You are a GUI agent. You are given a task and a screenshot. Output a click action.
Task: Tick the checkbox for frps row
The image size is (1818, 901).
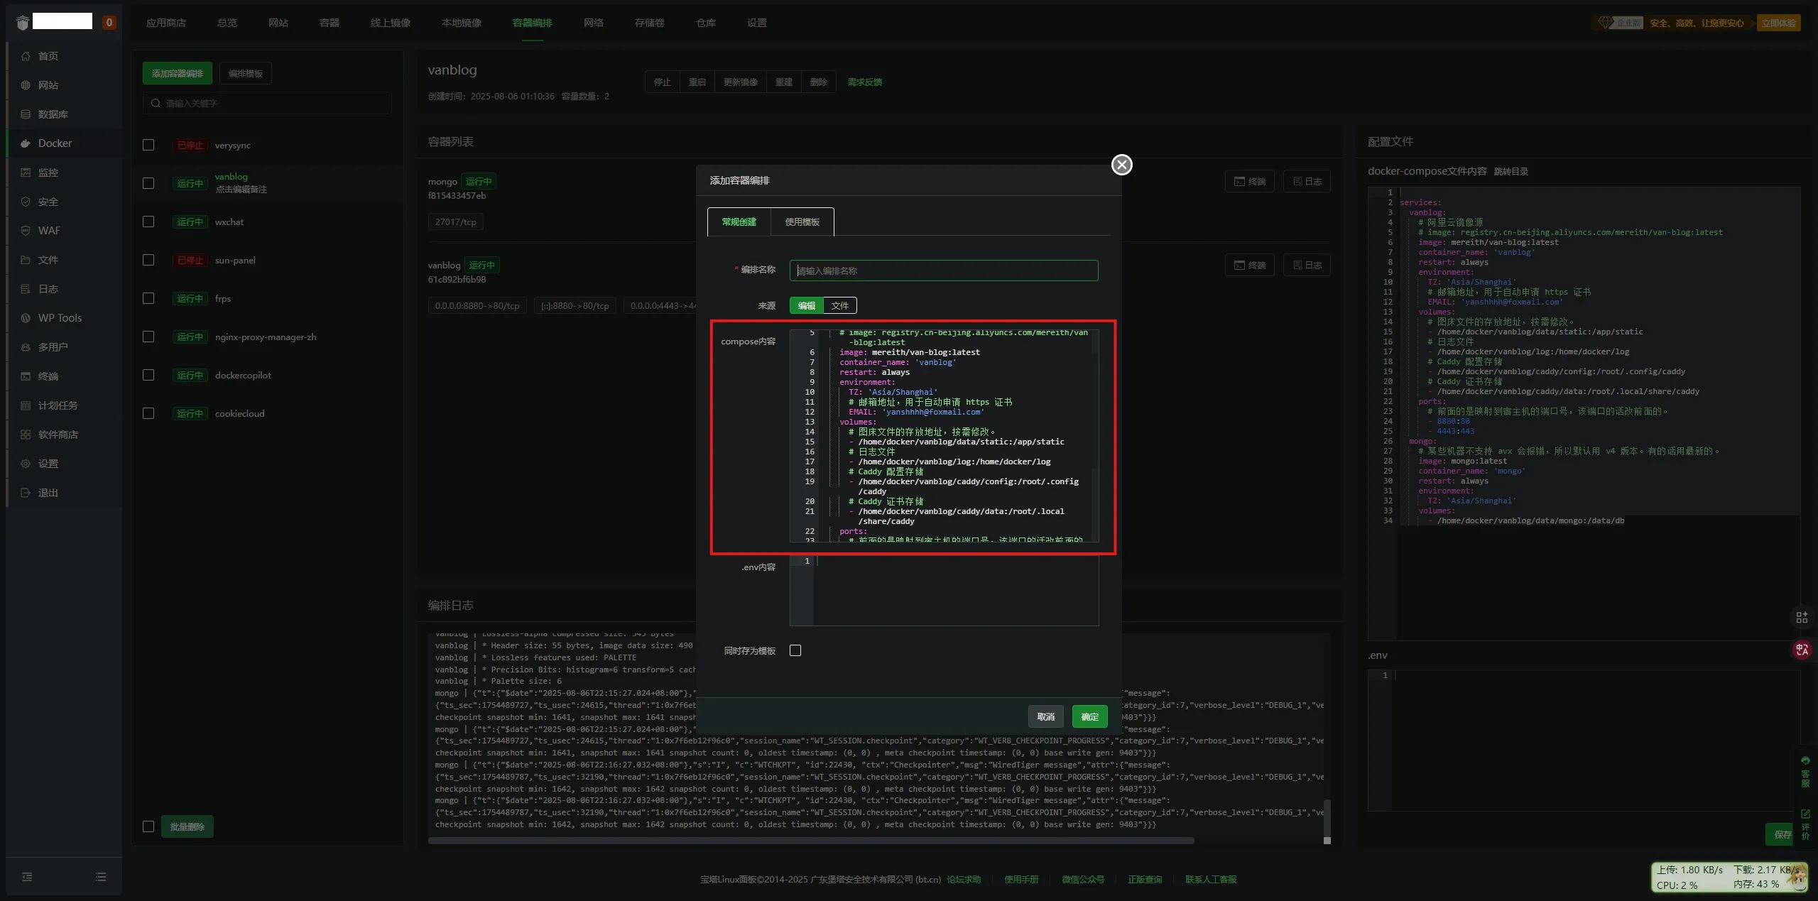148,298
